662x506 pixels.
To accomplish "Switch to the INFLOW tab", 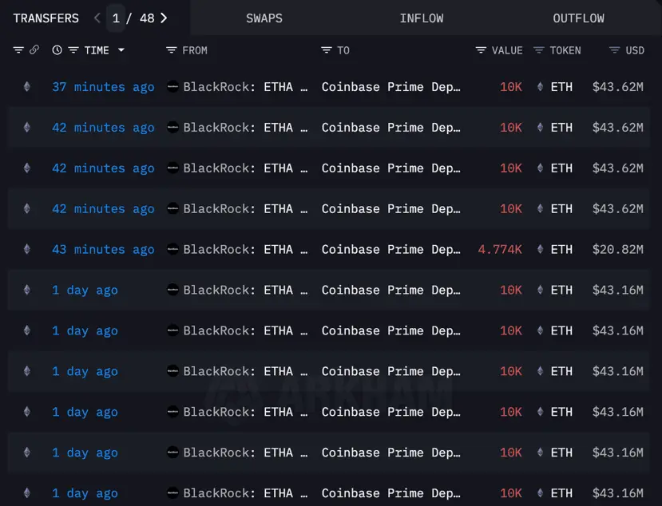I will click(x=422, y=18).
